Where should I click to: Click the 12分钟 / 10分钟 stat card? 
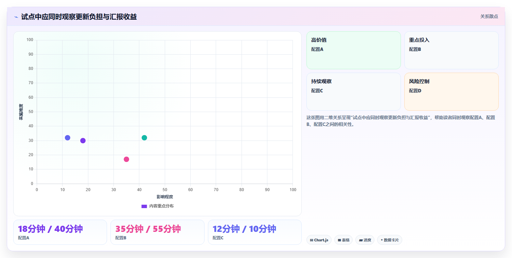point(255,232)
